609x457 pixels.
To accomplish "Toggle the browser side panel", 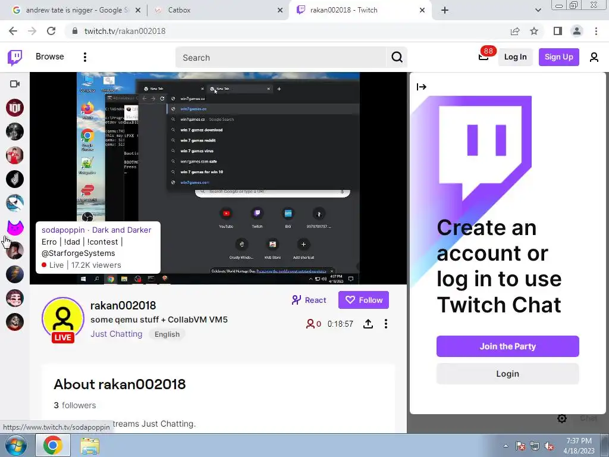I will [558, 31].
